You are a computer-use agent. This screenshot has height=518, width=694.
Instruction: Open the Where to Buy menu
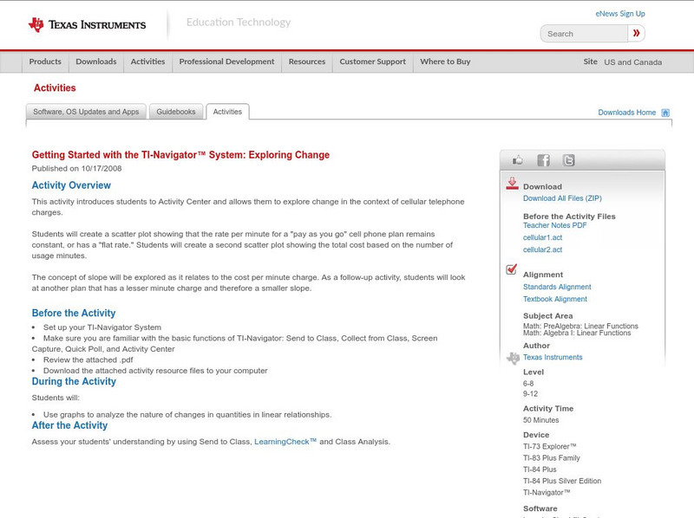tap(445, 62)
